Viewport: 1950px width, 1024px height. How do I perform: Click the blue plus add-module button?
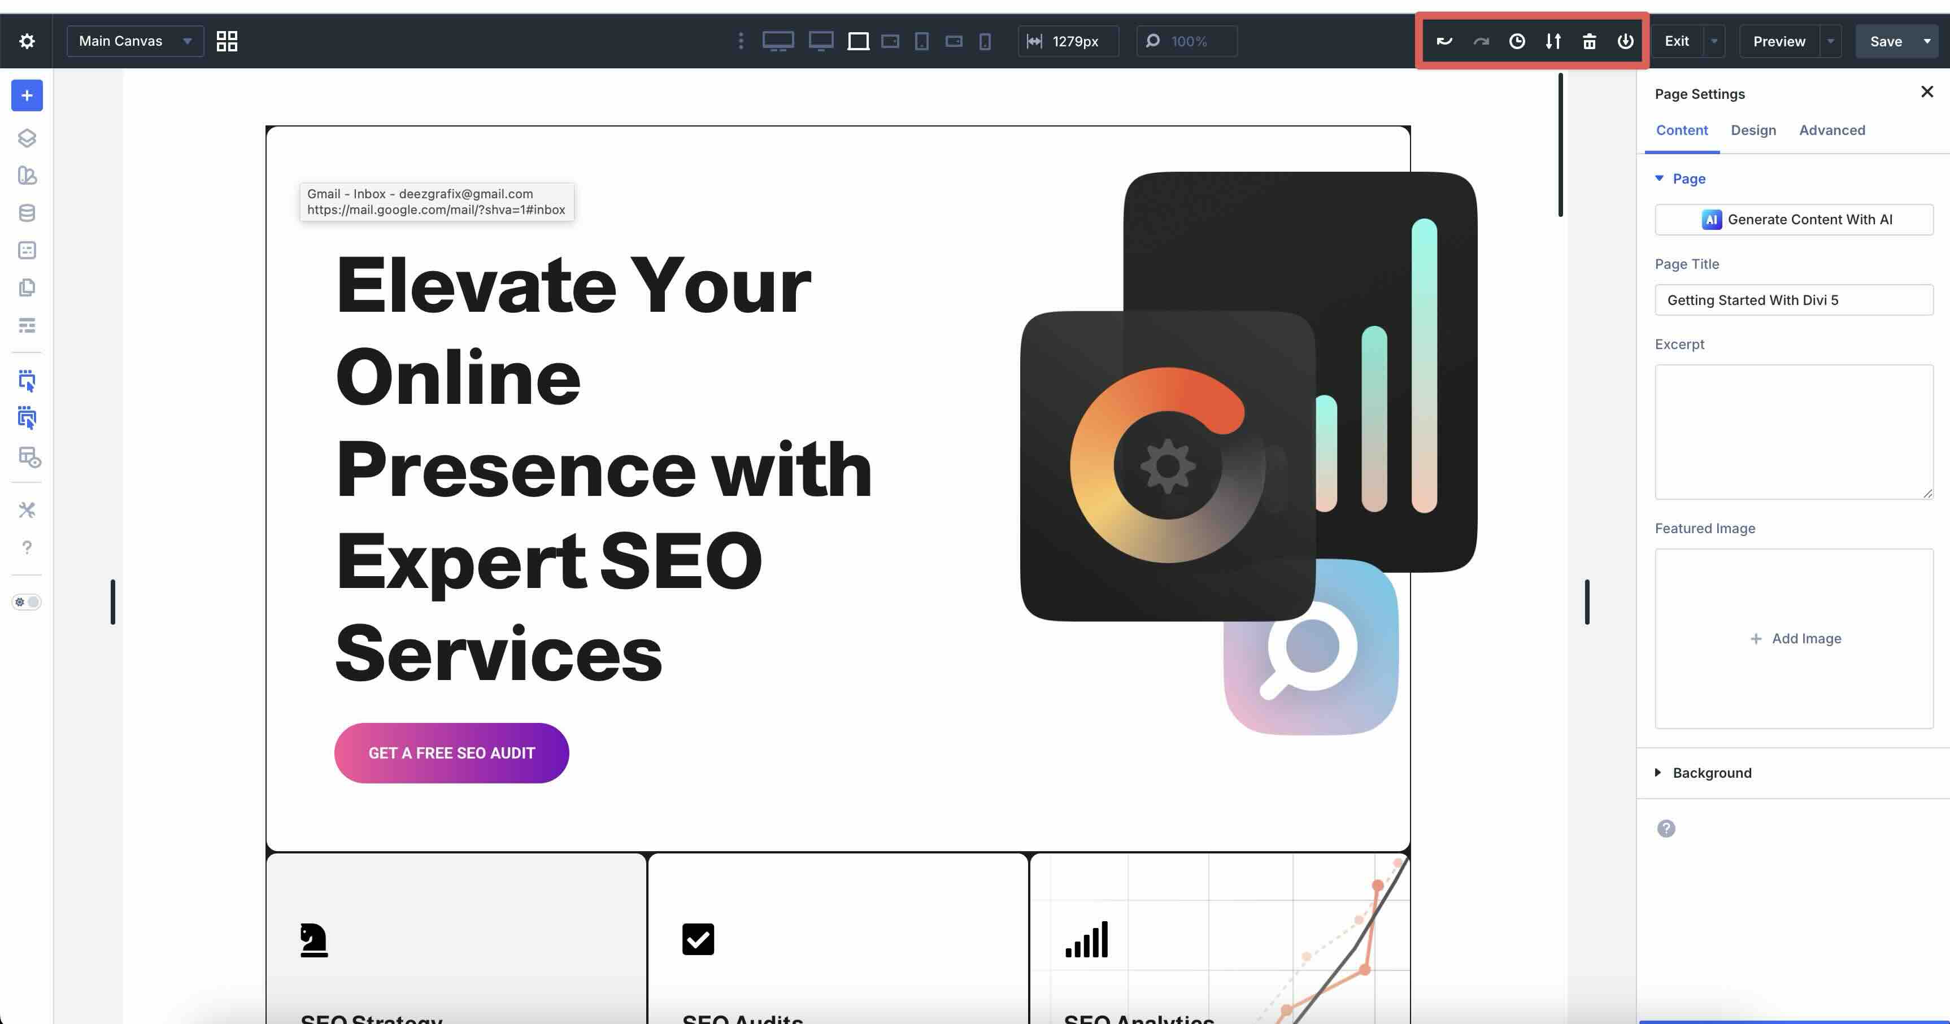[x=27, y=95]
